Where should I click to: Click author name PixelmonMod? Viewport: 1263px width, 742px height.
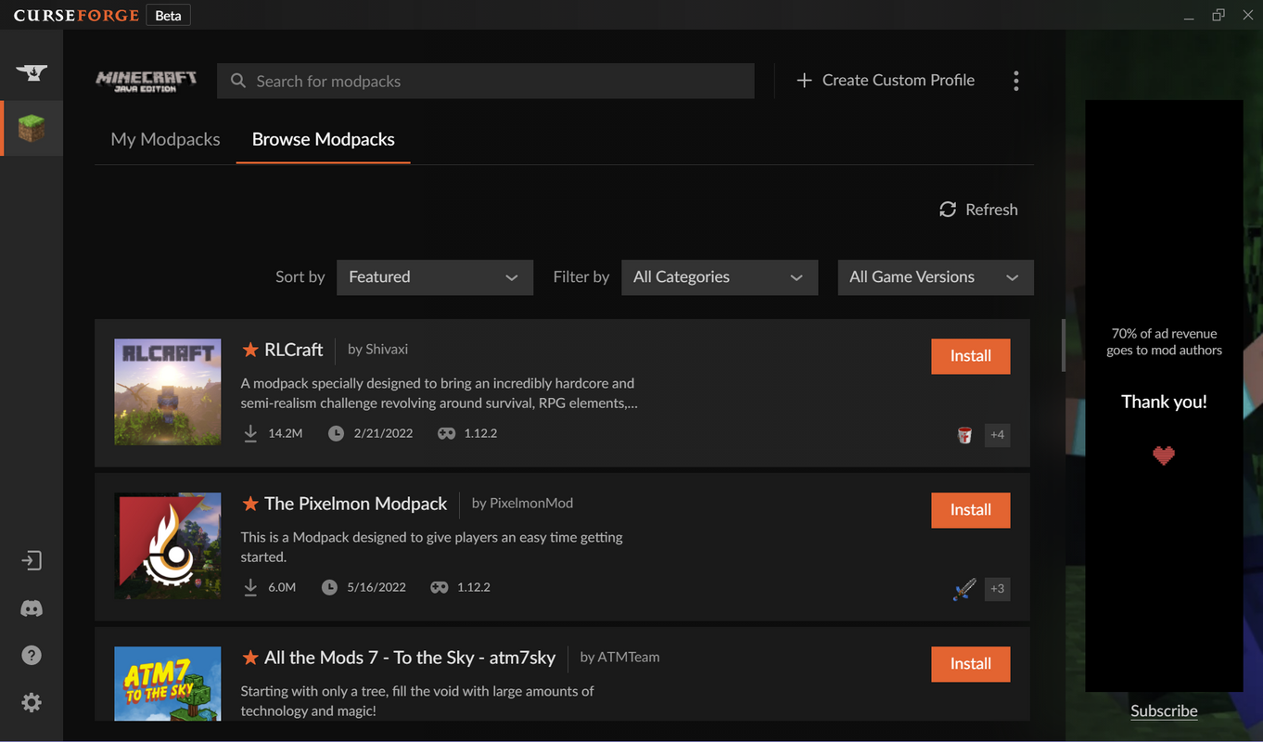531,504
